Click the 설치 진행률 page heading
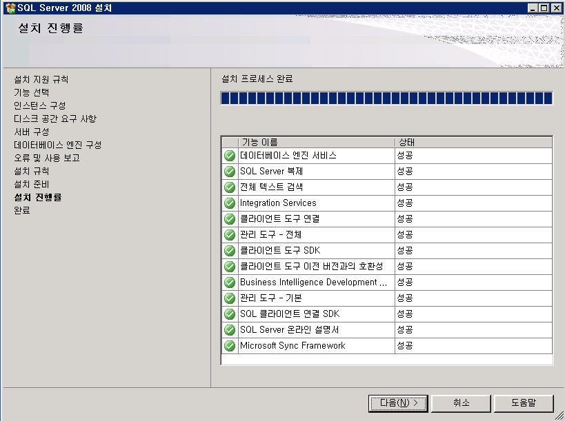 [x=51, y=28]
